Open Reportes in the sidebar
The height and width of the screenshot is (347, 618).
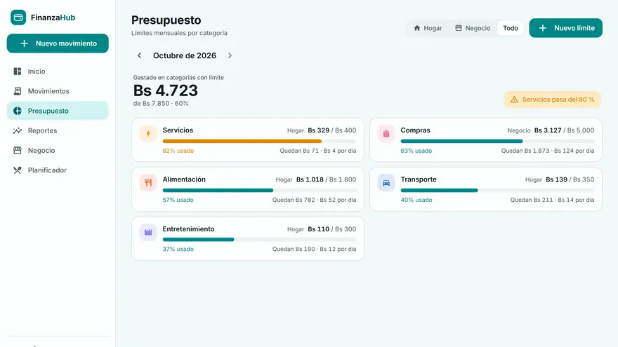pos(58,130)
